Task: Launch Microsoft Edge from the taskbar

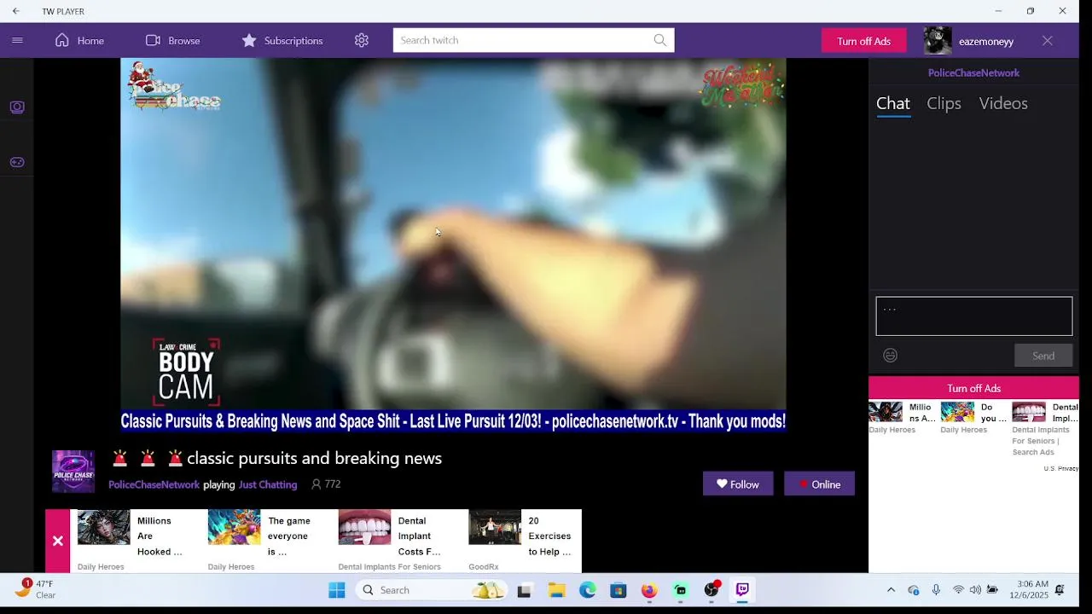Action: click(x=588, y=590)
